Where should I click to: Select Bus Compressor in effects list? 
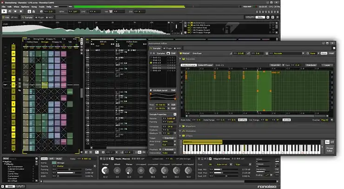15,166
